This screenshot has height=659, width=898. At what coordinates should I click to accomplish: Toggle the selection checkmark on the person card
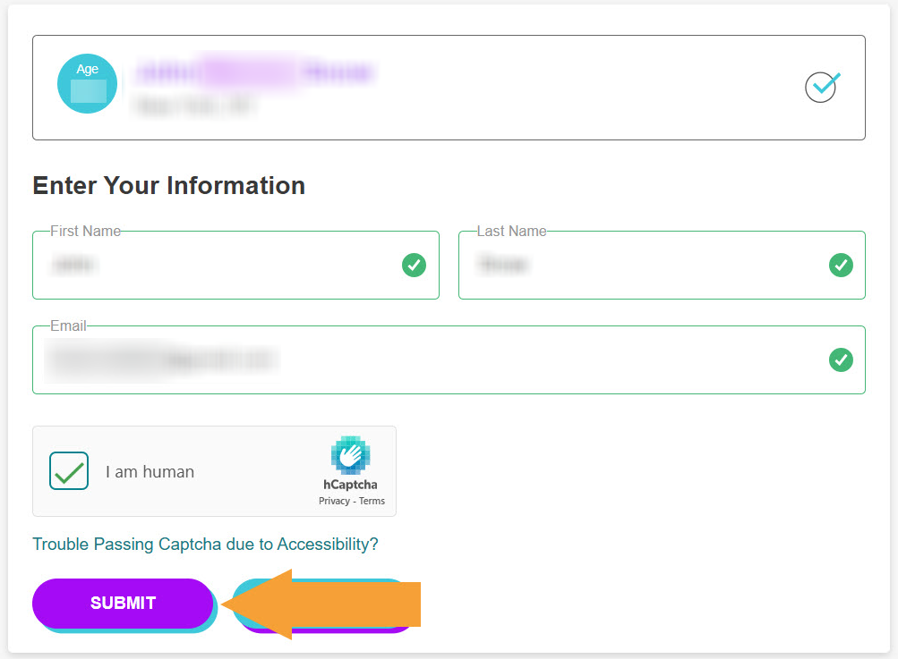point(820,87)
